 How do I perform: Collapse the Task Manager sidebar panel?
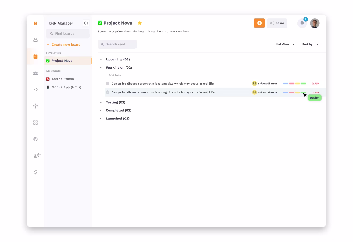tap(86, 23)
